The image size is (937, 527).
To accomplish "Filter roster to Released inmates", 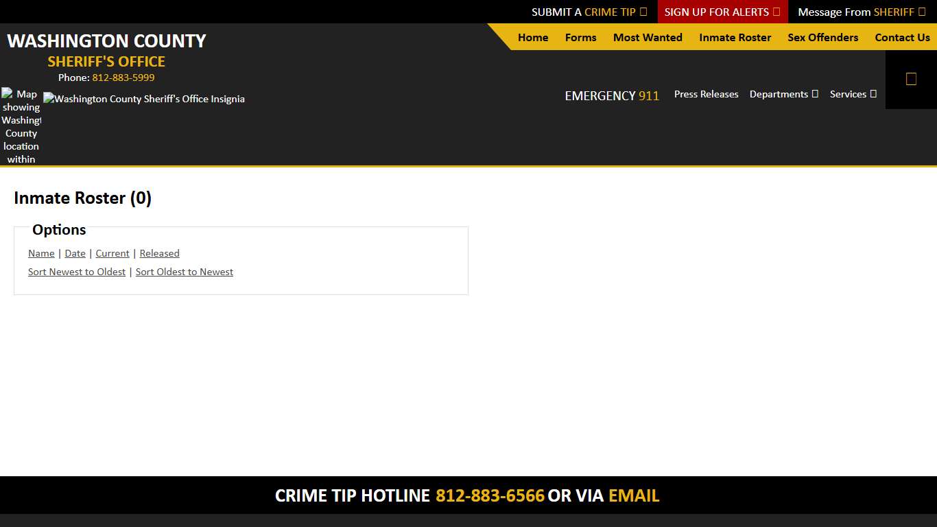I will pos(159,253).
